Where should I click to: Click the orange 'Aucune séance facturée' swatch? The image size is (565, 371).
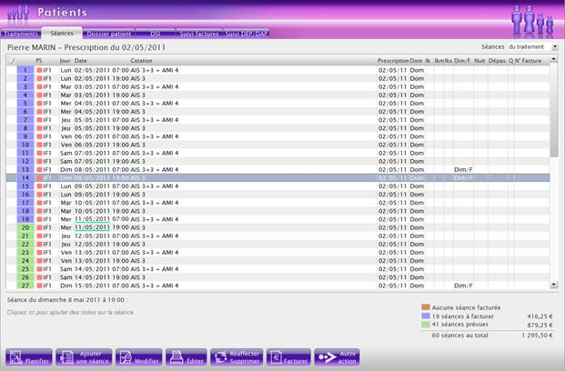425,308
